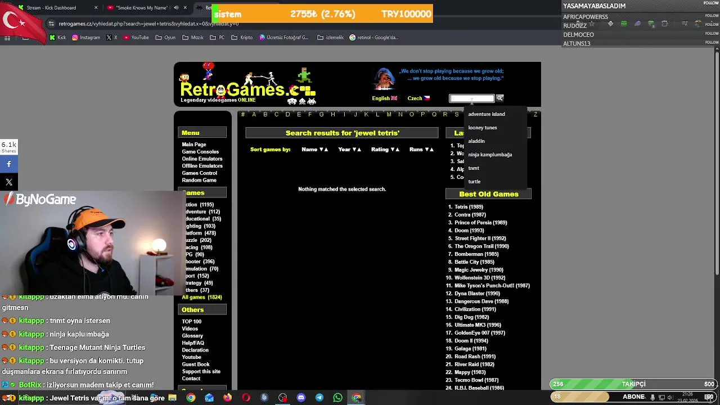The width and height of the screenshot is (720, 405).
Task: Open the X bookmark in bookmarks bar
Action: pos(112,38)
